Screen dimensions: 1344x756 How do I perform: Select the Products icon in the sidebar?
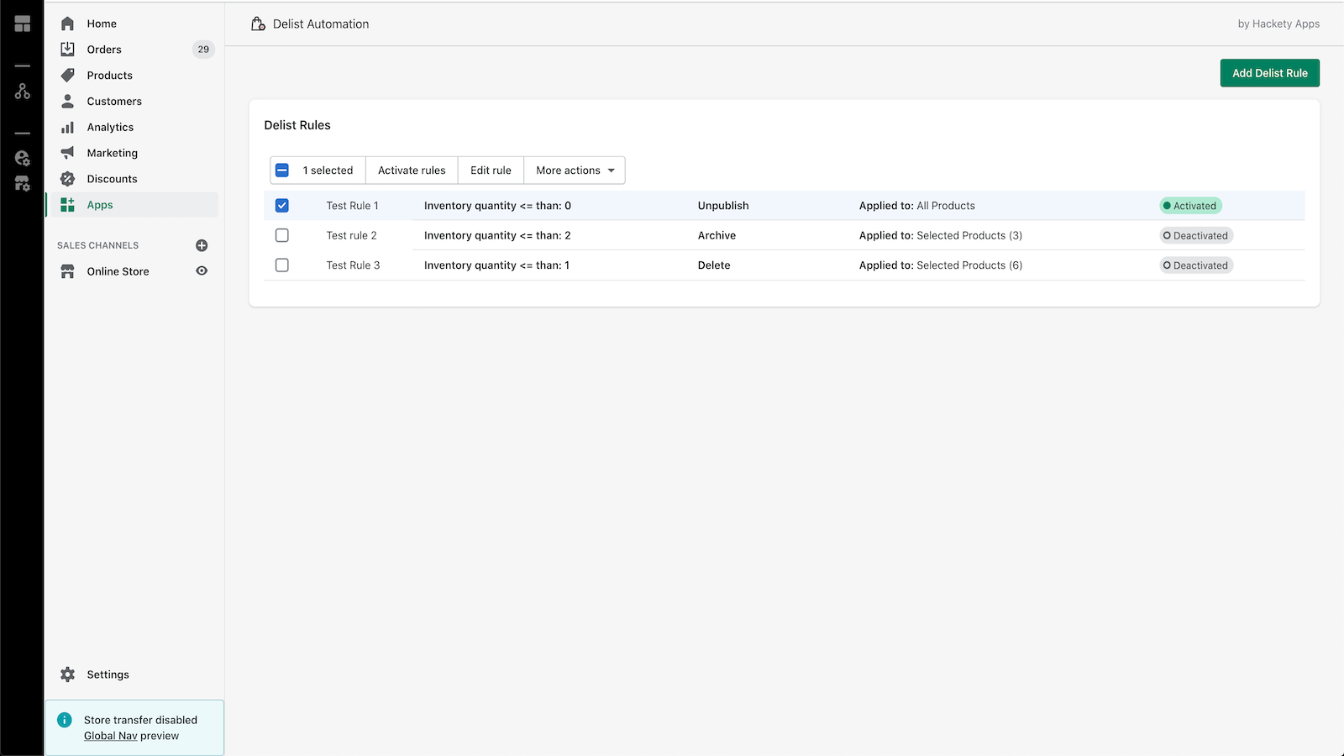click(67, 75)
